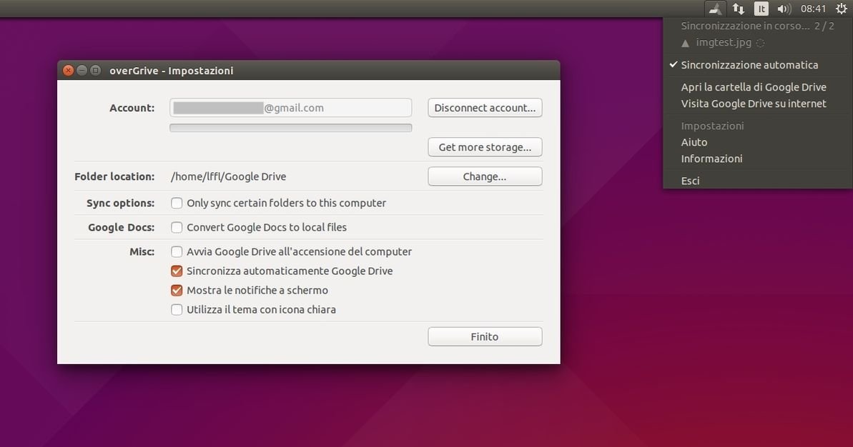Click the 'Get more storage...' button
This screenshot has width=853, height=447.
[485, 147]
